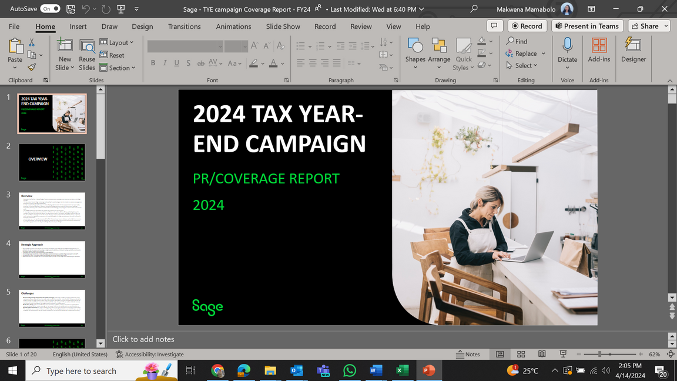Screen dimensions: 677x381
Task: Toggle text Shadow
Action: click(188, 63)
